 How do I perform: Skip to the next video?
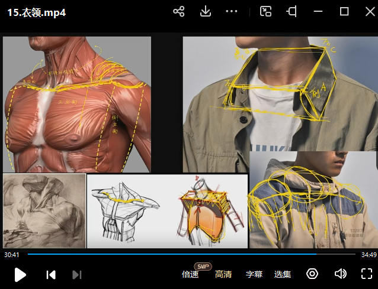click(76, 274)
